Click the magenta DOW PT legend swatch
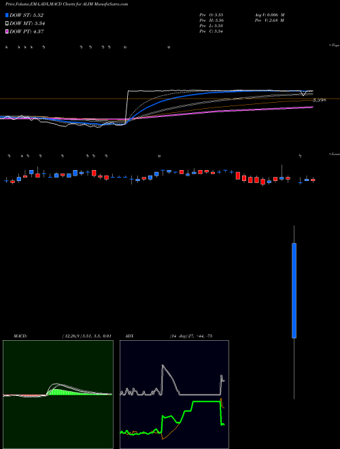Viewport: 340px width, 449px height. tap(7, 31)
